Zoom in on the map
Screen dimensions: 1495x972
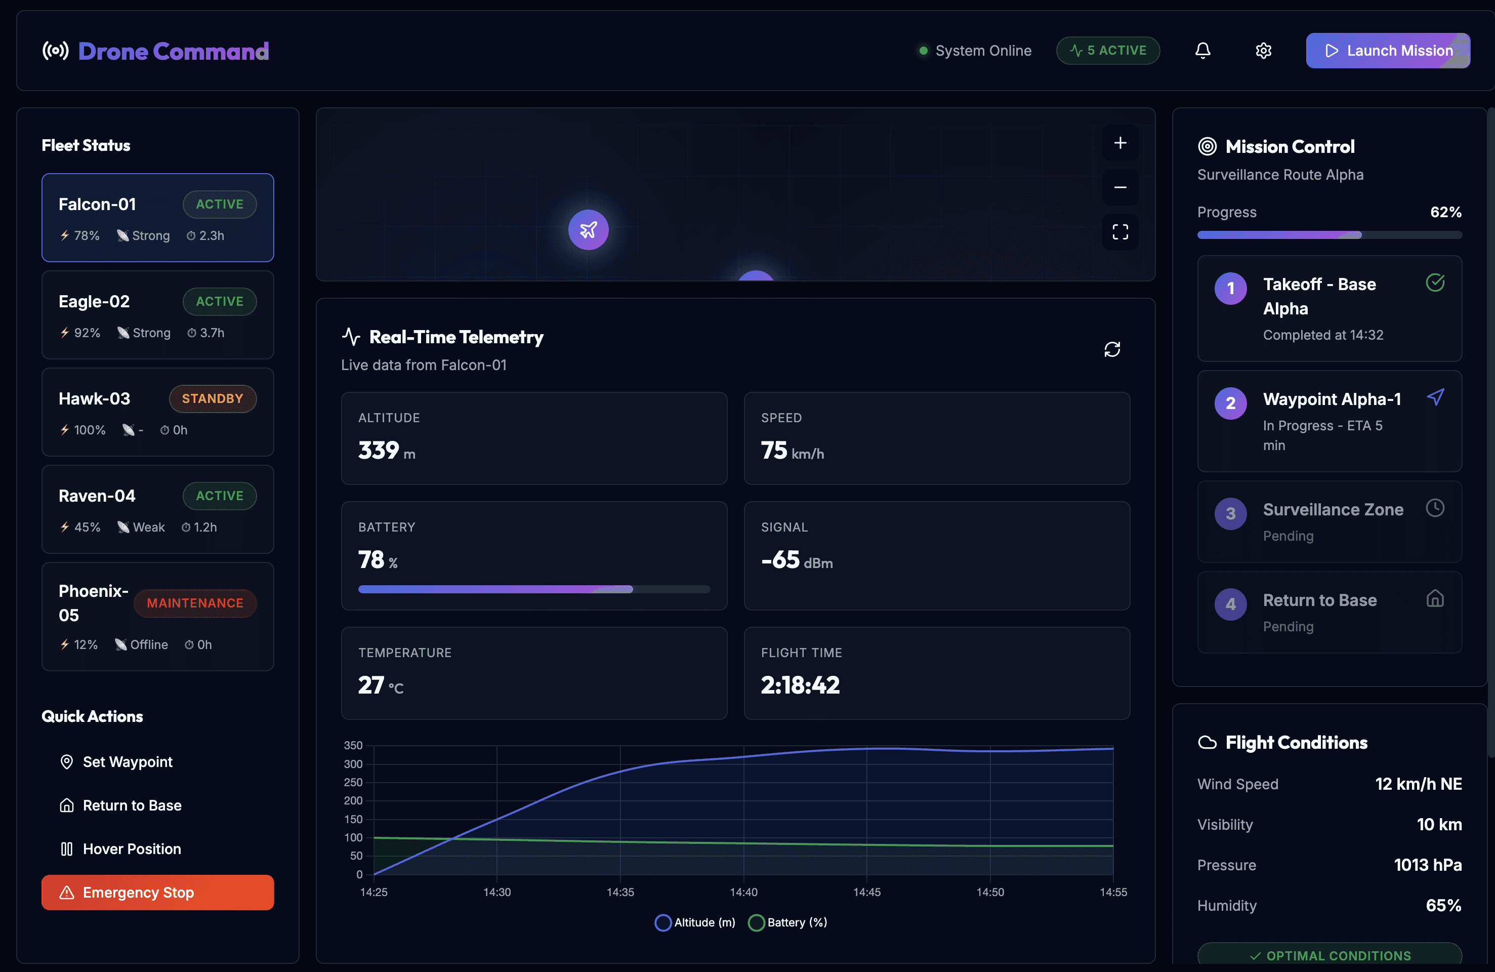coord(1120,143)
